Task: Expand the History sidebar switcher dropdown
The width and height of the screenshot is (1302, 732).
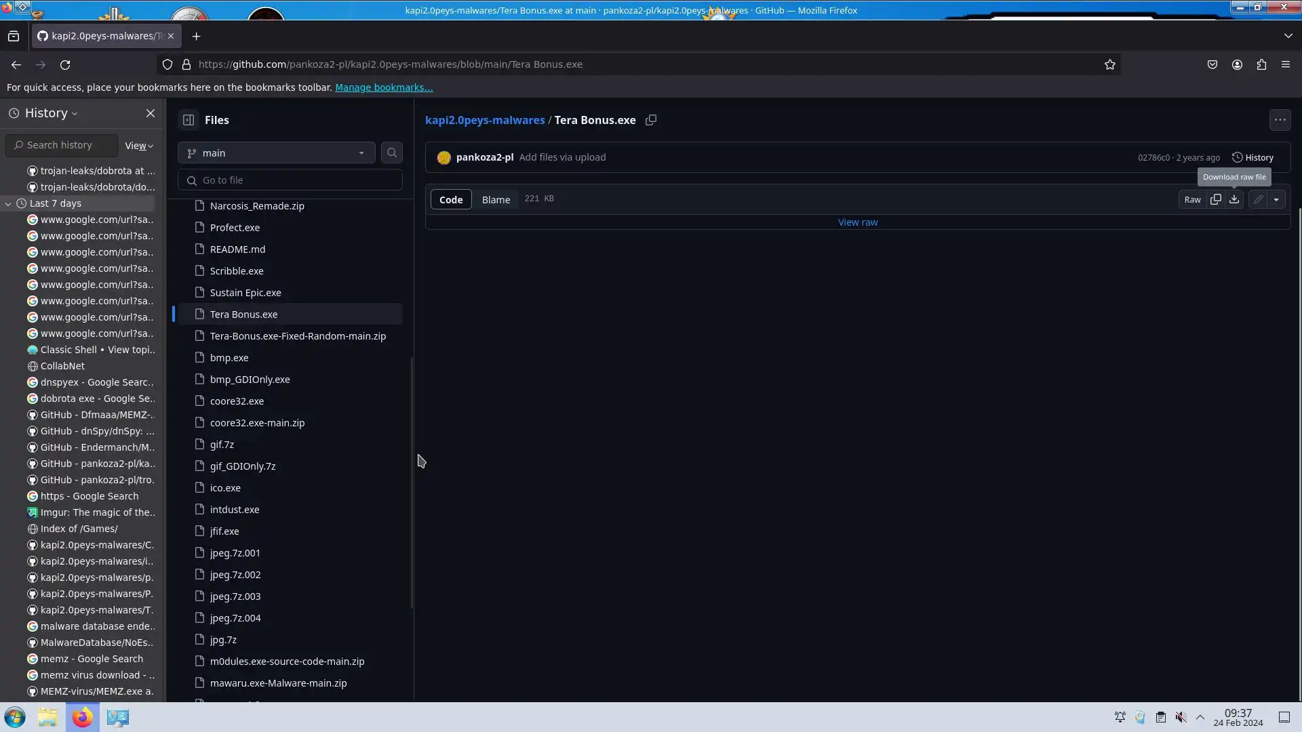Action: [x=51, y=113]
